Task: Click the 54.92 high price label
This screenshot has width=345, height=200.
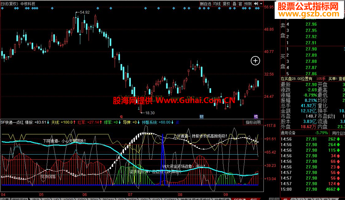Action: point(85,12)
